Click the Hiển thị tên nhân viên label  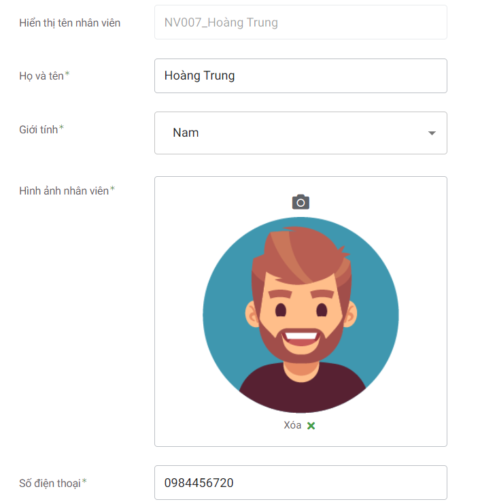(69, 22)
